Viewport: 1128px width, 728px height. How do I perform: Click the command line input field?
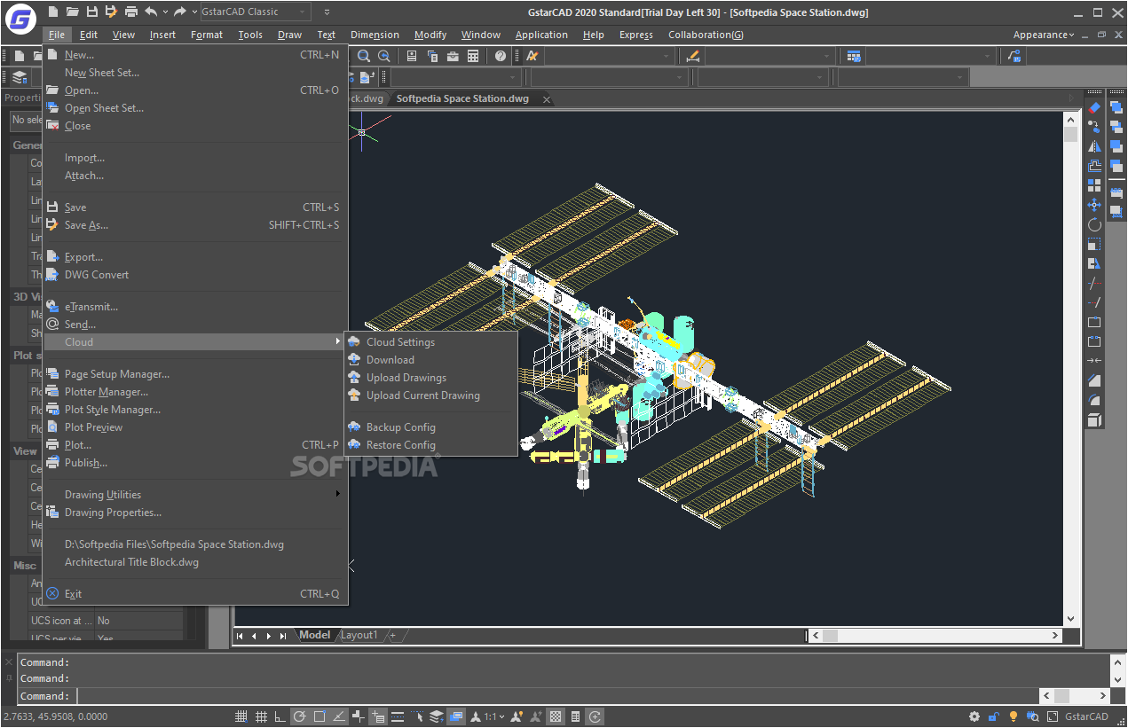click(x=556, y=696)
